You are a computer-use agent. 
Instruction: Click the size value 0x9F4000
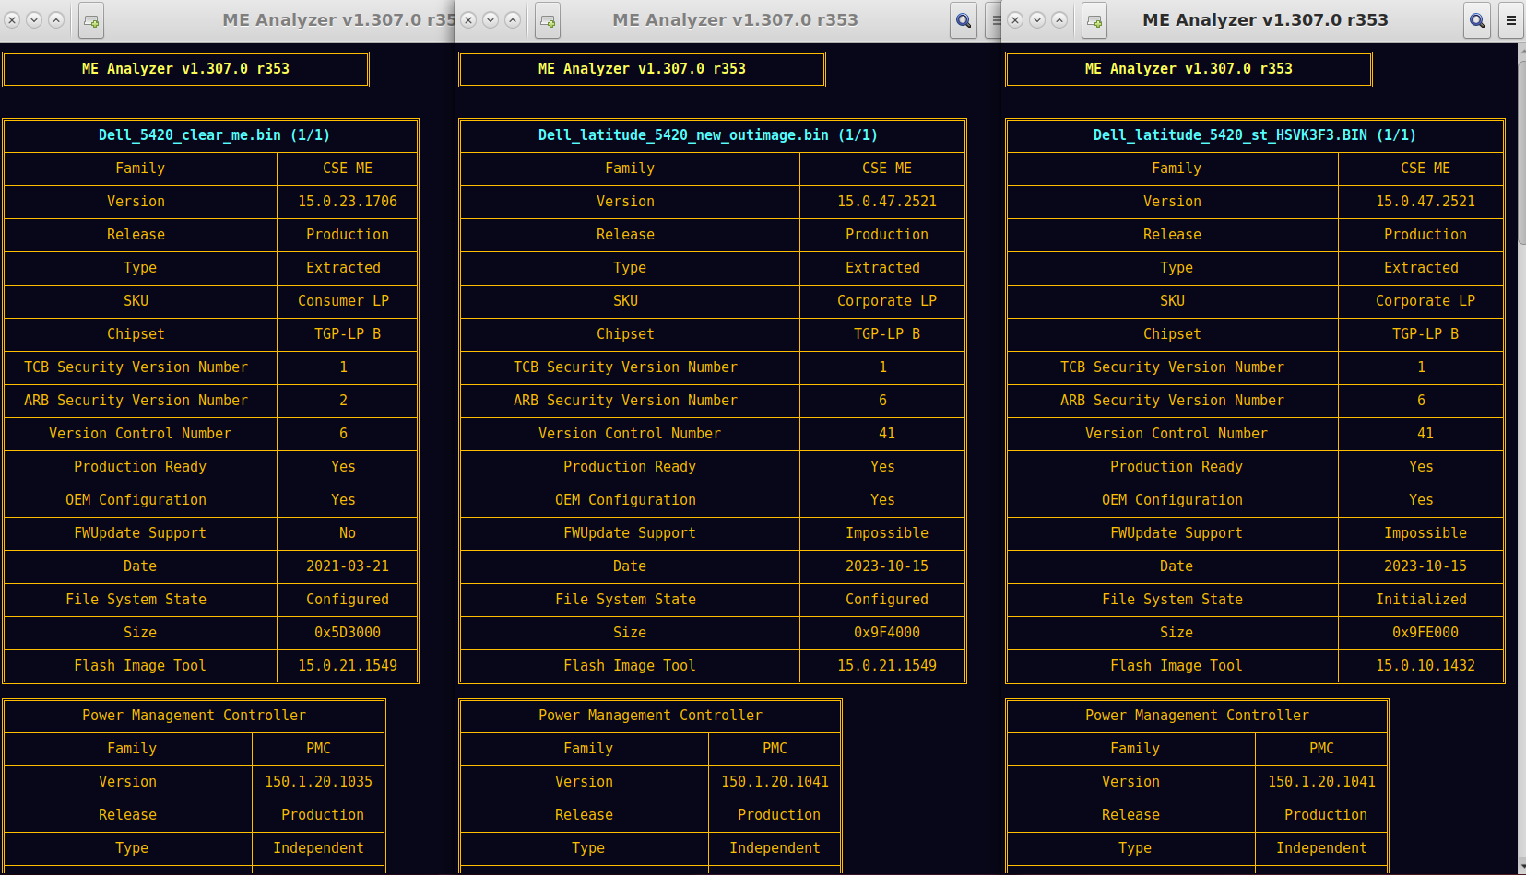point(887,633)
